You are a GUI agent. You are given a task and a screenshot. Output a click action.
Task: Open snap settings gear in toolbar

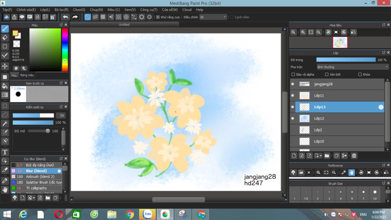149,17
